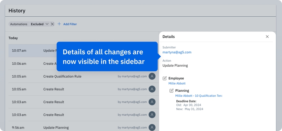Close the Details sidebar panel
282x131 pixels.
[x=267, y=37]
